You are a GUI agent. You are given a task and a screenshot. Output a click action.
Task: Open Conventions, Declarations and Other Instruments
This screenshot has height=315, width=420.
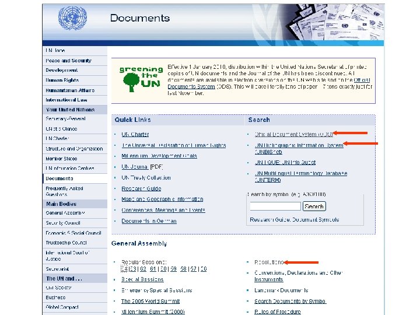299,276
